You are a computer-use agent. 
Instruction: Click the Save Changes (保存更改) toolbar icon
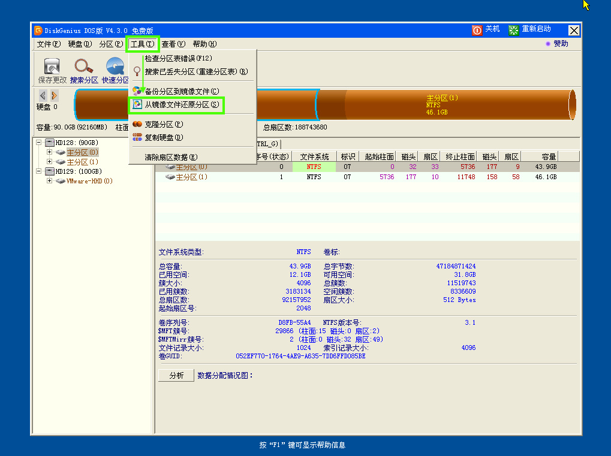pos(52,66)
